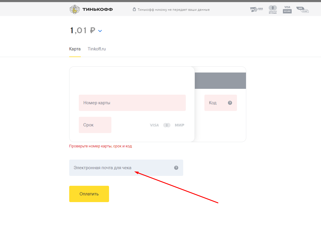Click the ТИНЬКОФФ wordmark in header
The height and width of the screenshot is (235, 321).
pyautogui.click(x=98, y=10)
